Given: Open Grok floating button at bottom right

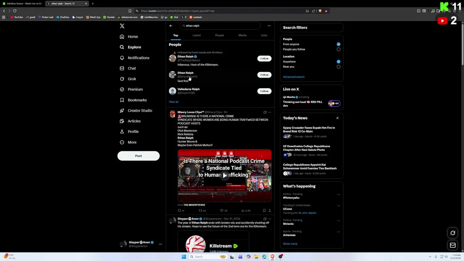Looking at the screenshot, I should 453,233.
